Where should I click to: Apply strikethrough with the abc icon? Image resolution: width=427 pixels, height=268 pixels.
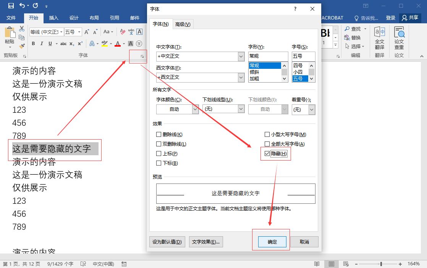click(63, 44)
